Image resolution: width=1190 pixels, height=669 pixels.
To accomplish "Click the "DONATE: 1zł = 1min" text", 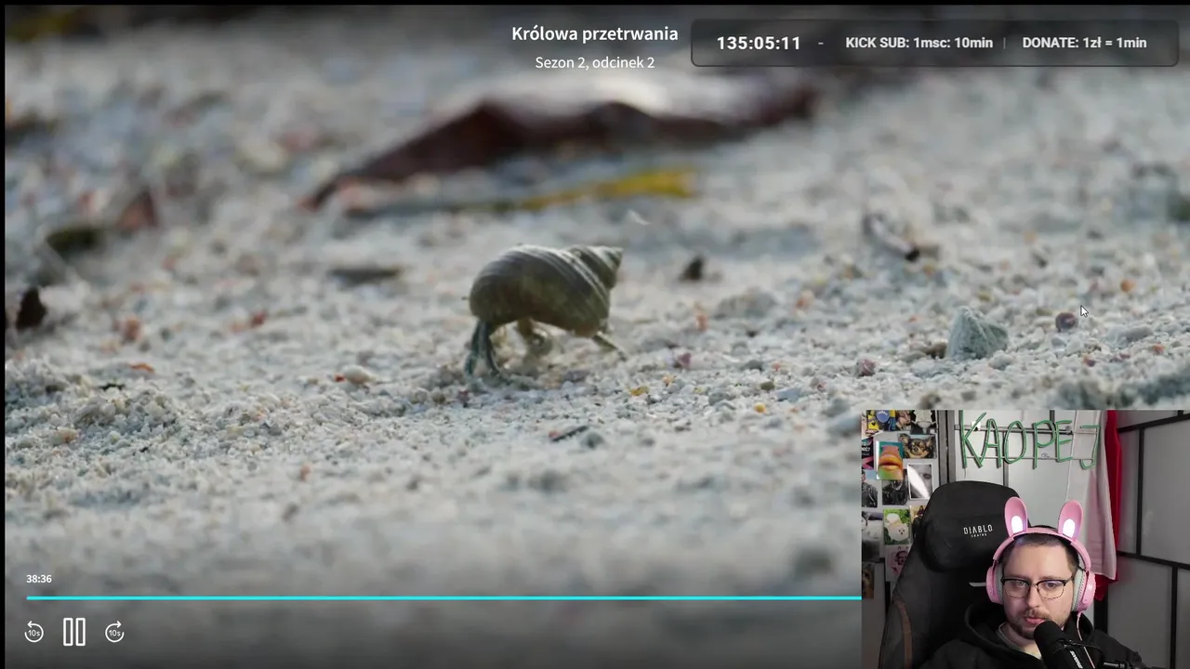I will (x=1084, y=43).
